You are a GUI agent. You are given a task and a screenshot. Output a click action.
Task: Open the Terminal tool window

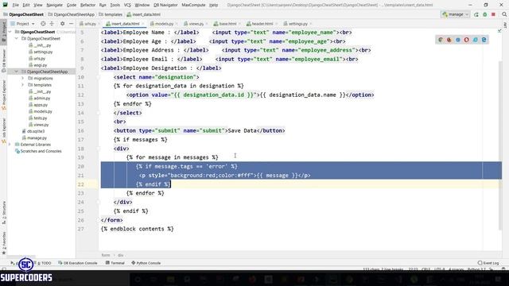pyautogui.click(x=115, y=263)
